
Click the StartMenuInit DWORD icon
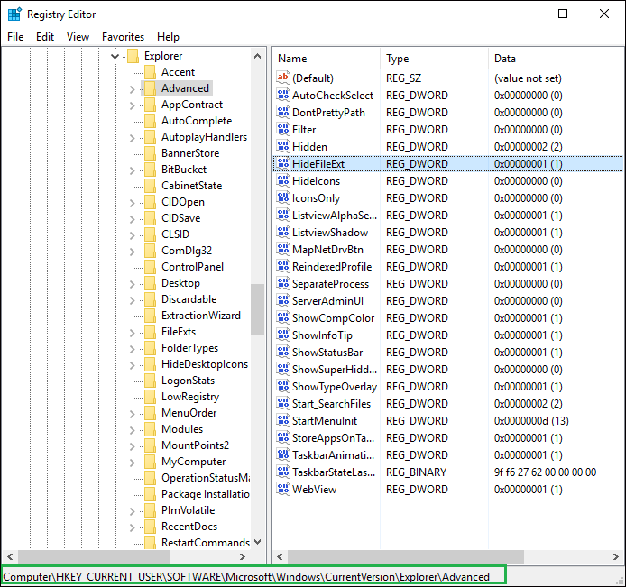pyautogui.click(x=283, y=420)
